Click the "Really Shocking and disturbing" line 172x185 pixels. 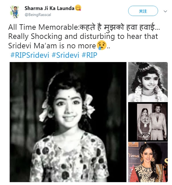(83, 36)
